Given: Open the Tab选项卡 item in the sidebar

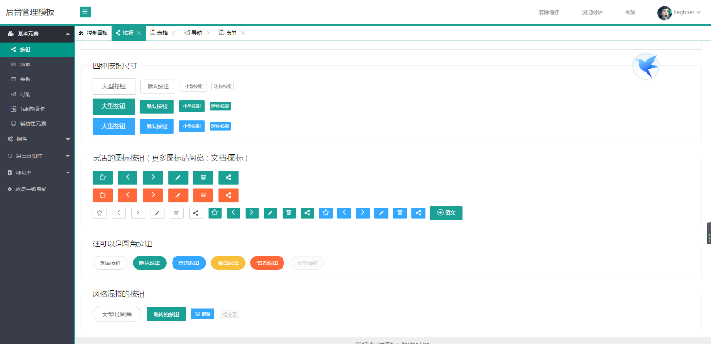Looking at the screenshot, I should click(37, 109).
